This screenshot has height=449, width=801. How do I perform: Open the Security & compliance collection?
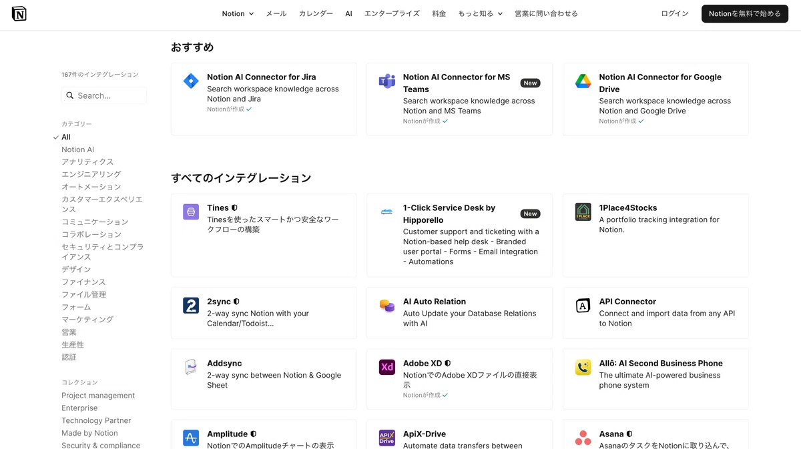click(101, 445)
